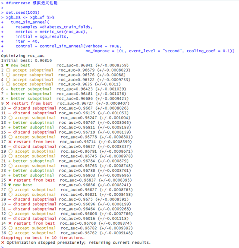The width and height of the screenshot is (239, 248).
Task: Click iteration 36 accept suboptimal row
Action: click(67, 233)
